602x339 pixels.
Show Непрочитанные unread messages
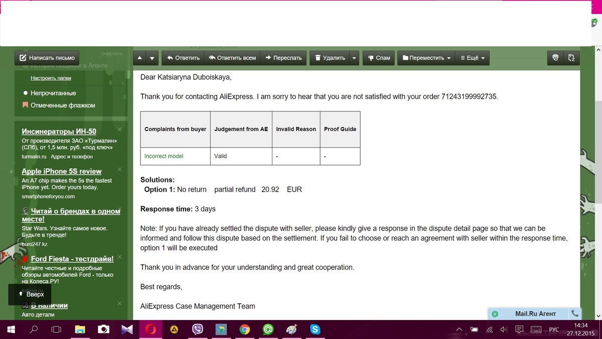point(53,93)
